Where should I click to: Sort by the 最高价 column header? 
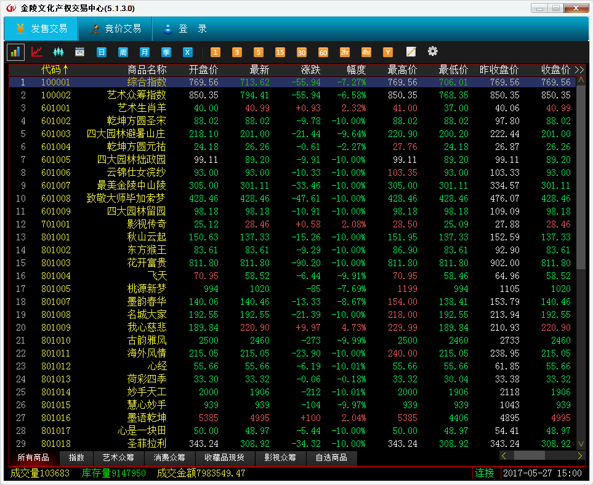pyautogui.click(x=402, y=70)
